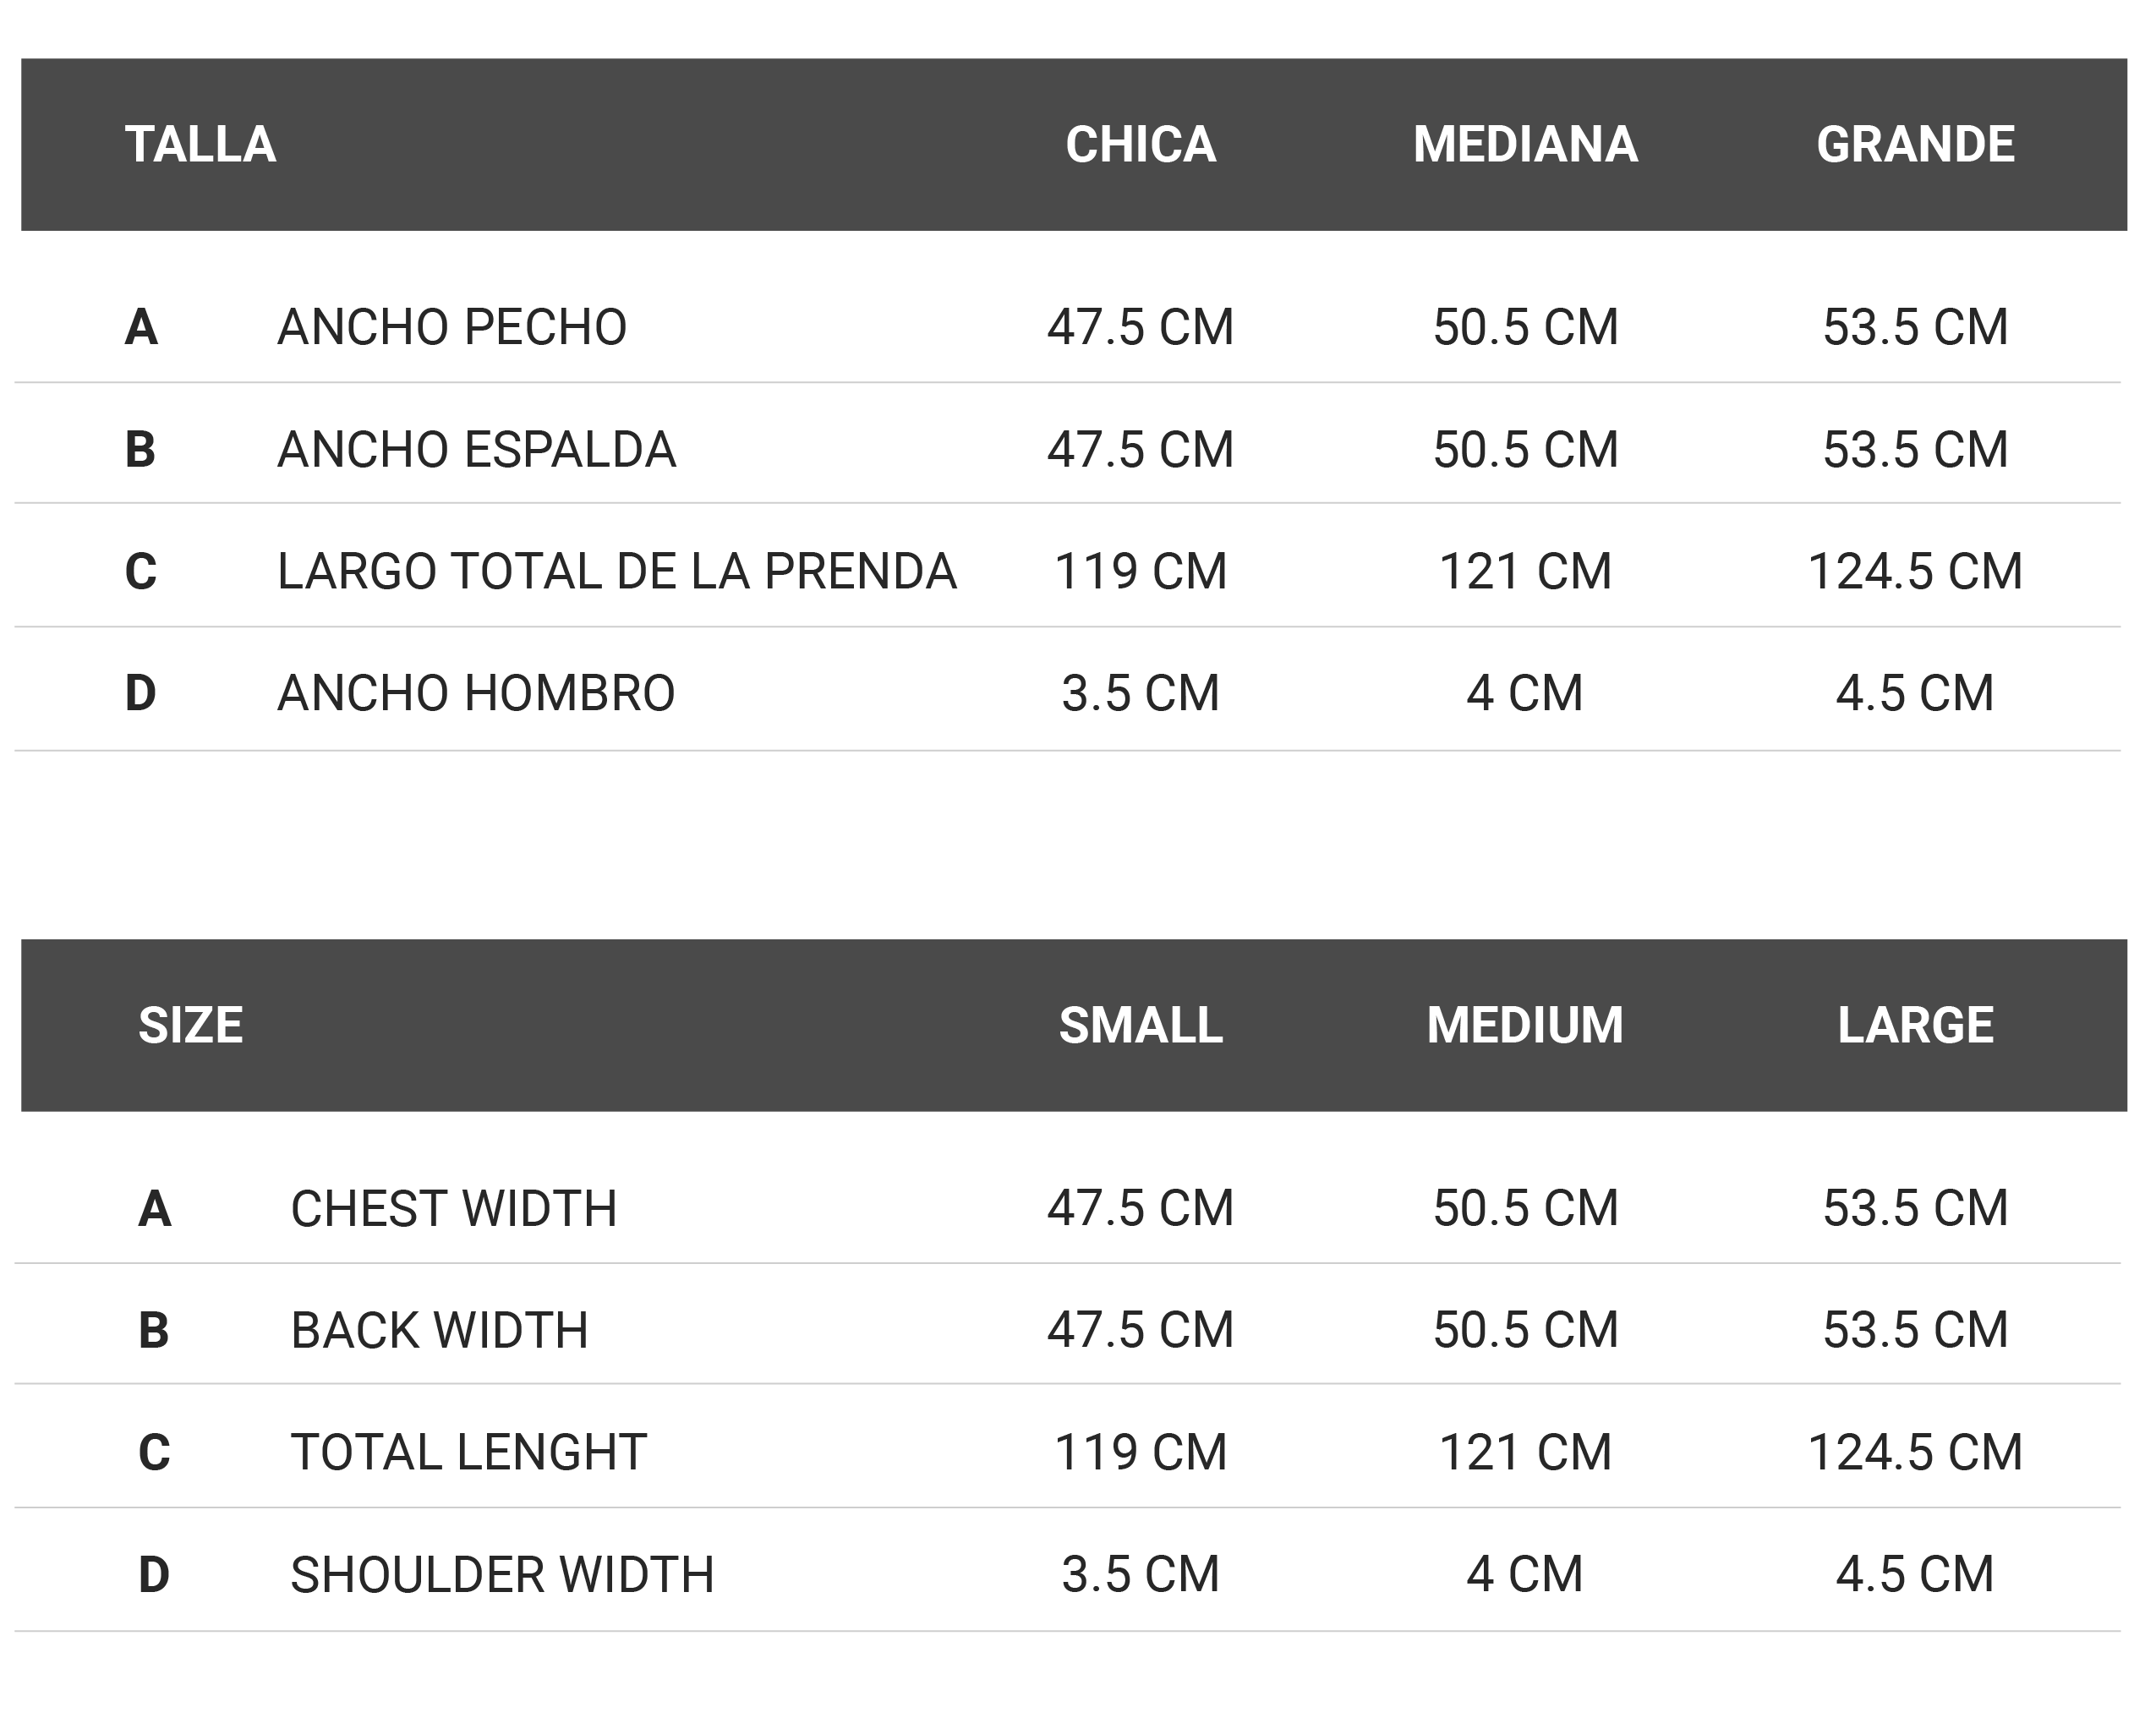Select the 121 CM value under MEDIUM
Image resolution: width=2156 pixels, height=1729 pixels.
pos(1526,1453)
